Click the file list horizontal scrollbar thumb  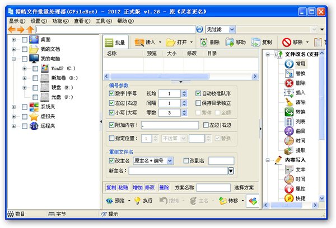coord(160,76)
